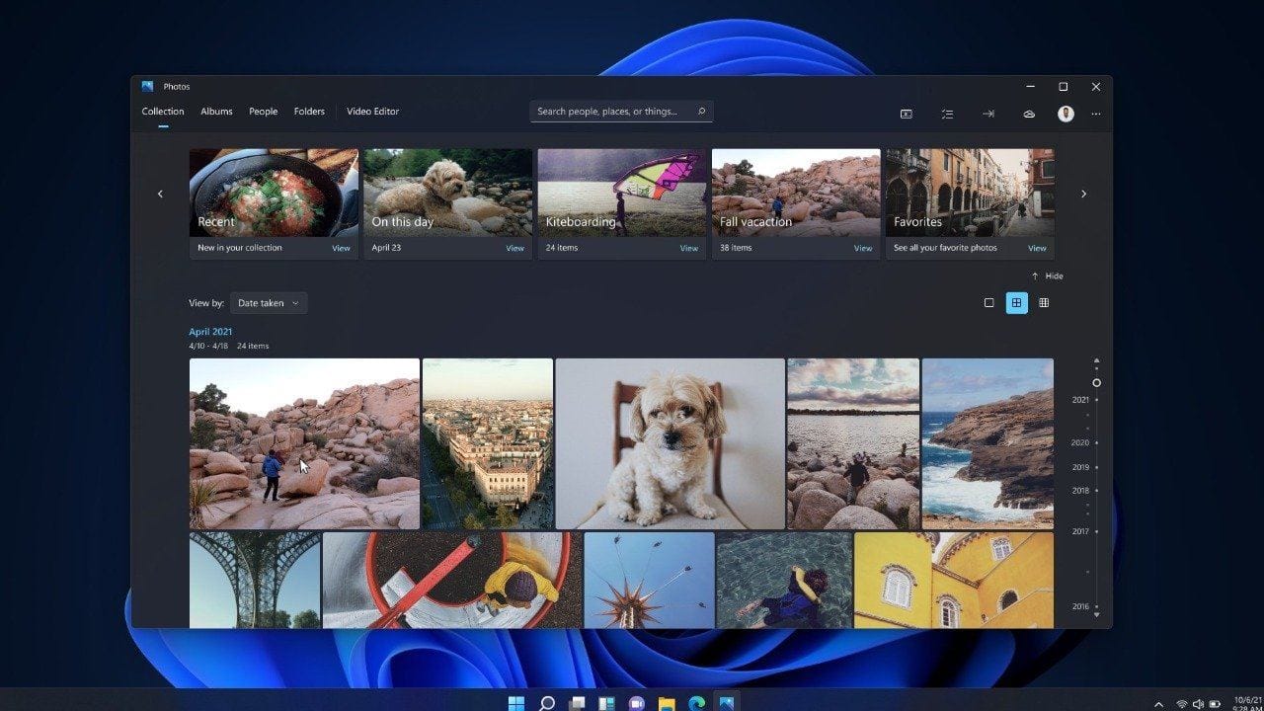The width and height of the screenshot is (1264, 711).
Task: Open the slideshow icon in the toolbar
Action: 906,114
